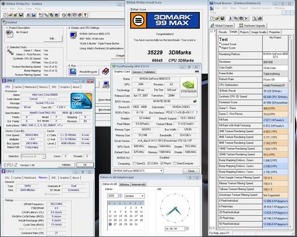Click OK button in CPU-Z

pyautogui.click(x=85, y=165)
